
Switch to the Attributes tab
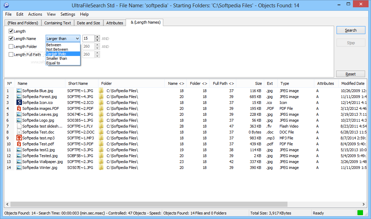click(x=115, y=23)
